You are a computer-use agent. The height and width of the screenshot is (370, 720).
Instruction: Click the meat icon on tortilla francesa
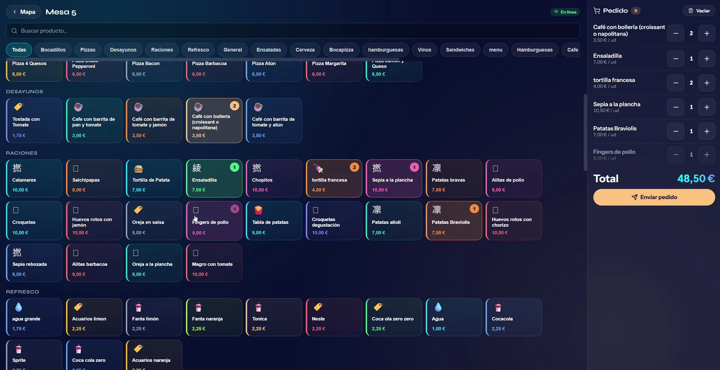pos(318,169)
